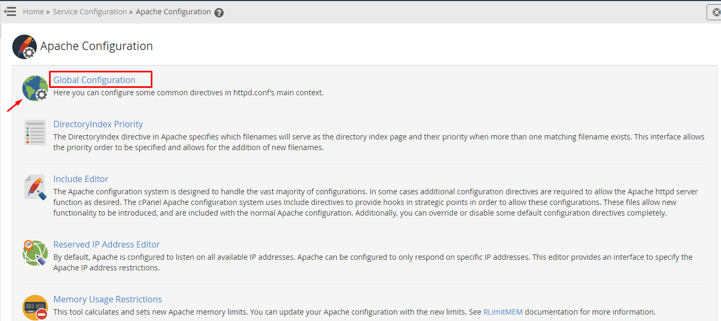Screen dimensions: 721x321
Task: Click the Apache Configuration page heading
Action: [x=96, y=46]
